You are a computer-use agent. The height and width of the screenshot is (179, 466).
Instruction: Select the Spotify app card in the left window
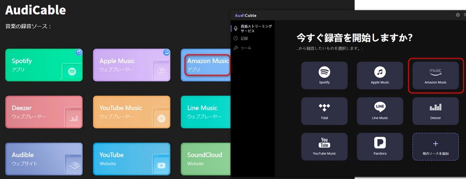tap(44, 65)
